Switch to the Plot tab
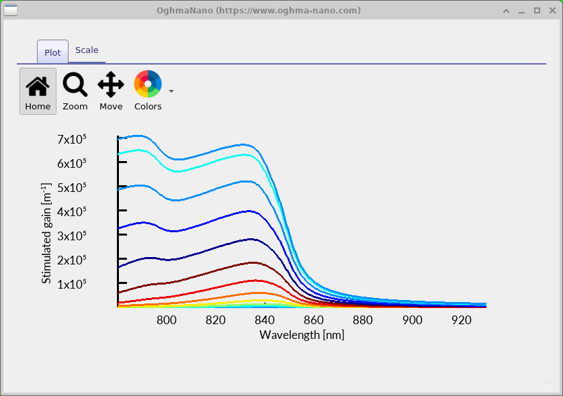Image resolution: width=563 pixels, height=396 pixels. pyautogui.click(x=53, y=52)
